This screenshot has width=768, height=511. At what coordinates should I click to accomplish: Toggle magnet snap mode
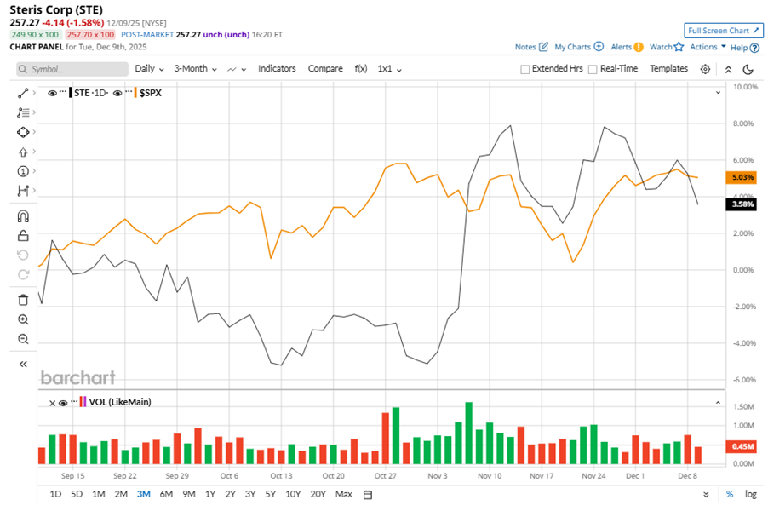click(x=23, y=216)
